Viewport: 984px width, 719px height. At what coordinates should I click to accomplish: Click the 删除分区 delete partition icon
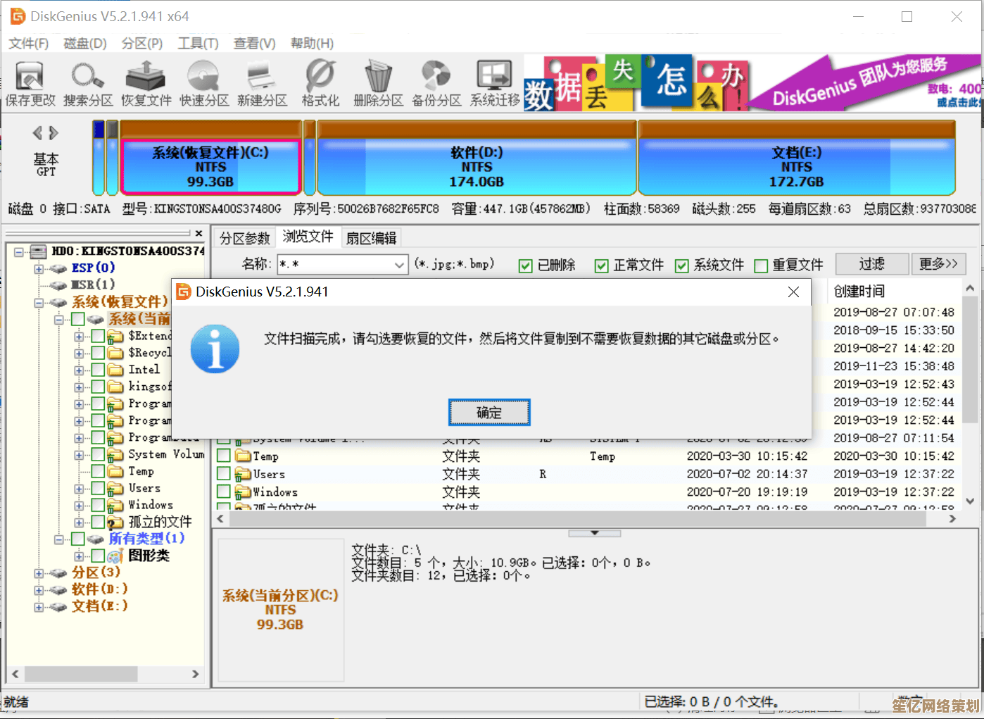pos(378,83)
